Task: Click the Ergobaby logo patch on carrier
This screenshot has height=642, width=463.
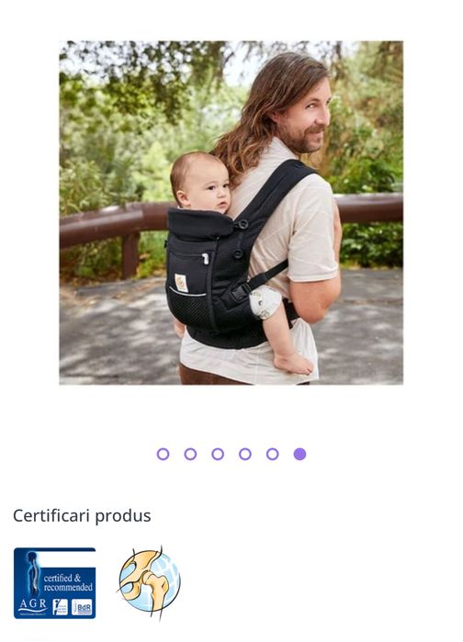Action: click(181, 283)
